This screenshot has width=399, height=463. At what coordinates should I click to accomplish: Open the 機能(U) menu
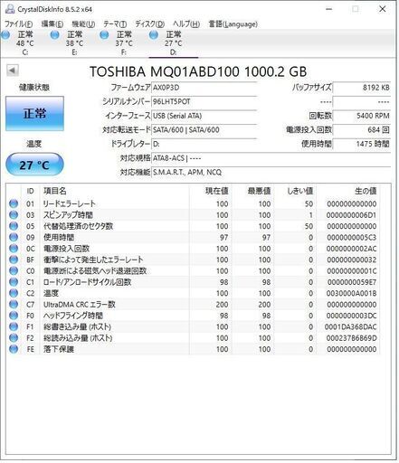click(83, 24)
